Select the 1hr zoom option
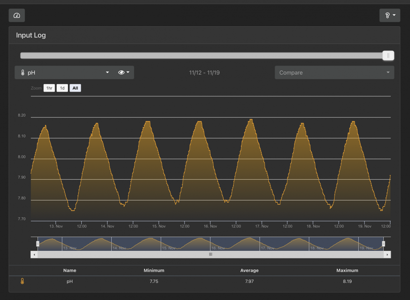410x300 pixels. (49, 88)
